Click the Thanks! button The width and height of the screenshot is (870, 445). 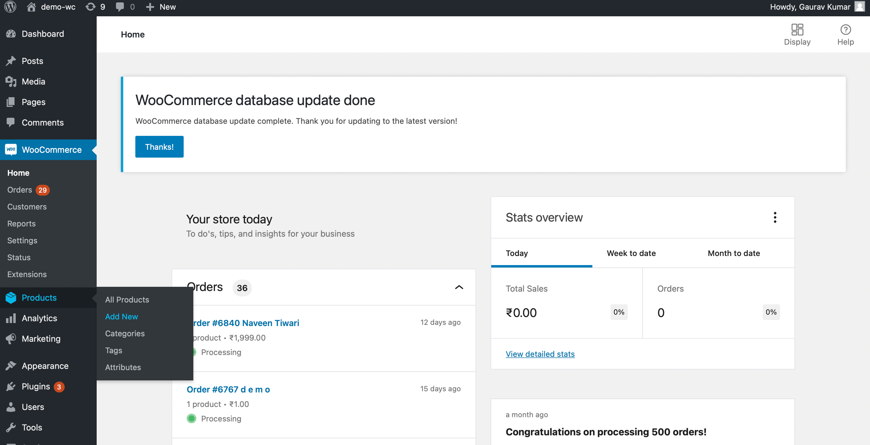coord(159,147)
